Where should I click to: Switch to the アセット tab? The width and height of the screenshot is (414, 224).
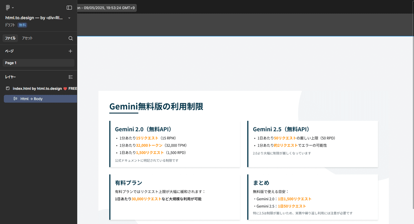click(27, 38)
